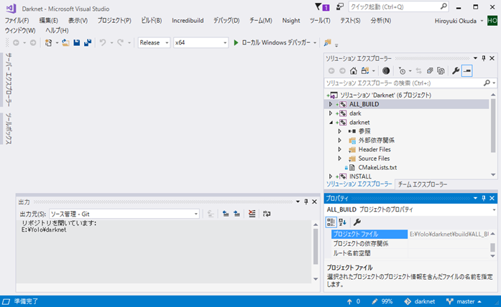
Task: Click the pencil pending changes indicator showing 99%
Action: (x=382, y=301)
